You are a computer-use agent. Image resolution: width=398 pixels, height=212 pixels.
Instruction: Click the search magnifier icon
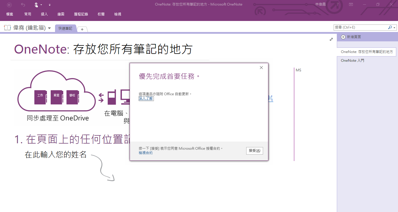(390, 27)
